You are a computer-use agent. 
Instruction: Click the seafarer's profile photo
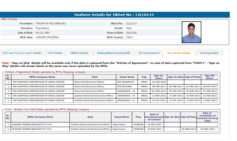(x=191, y=32)
